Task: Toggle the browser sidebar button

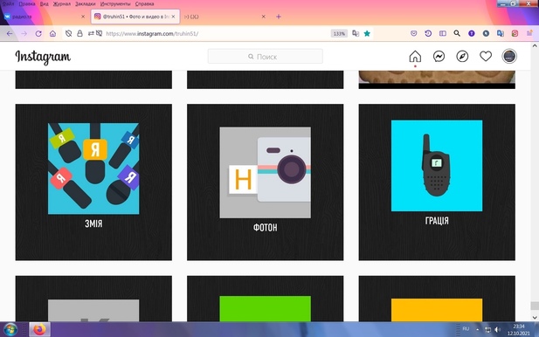Action: pyautogui.click(x=443, y=34)
